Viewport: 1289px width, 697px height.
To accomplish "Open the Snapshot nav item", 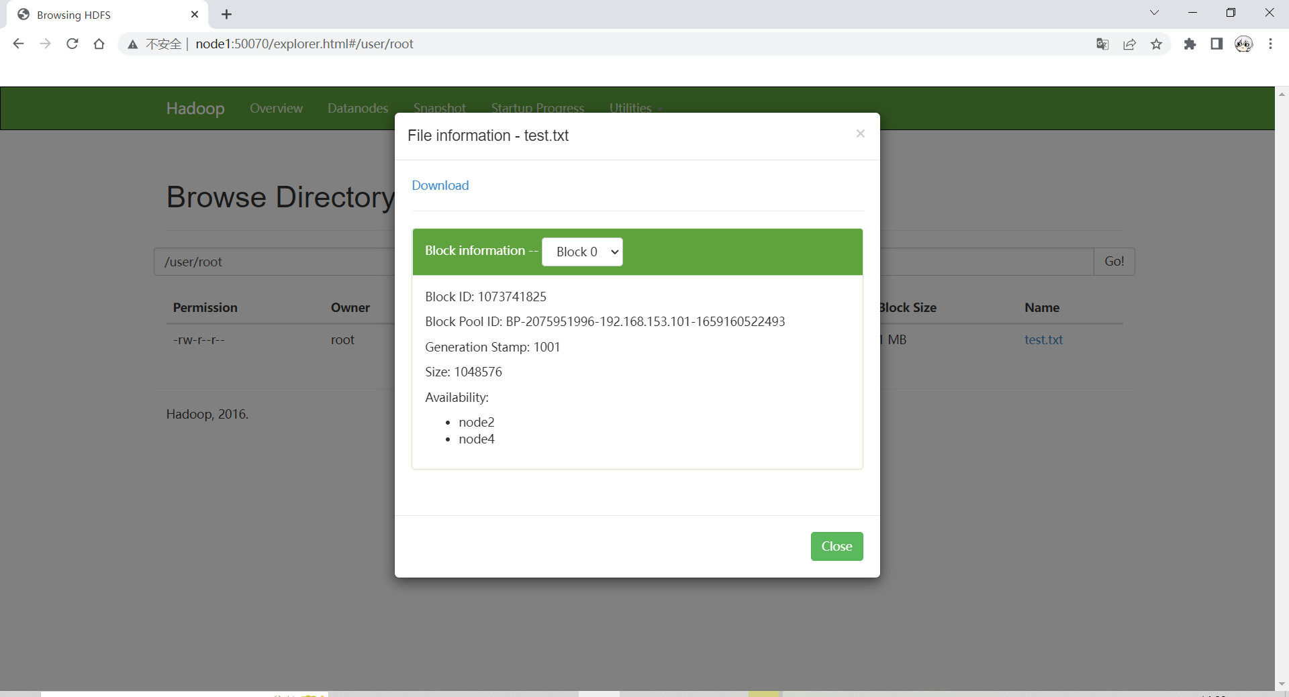I will click(x=440, y=108).
